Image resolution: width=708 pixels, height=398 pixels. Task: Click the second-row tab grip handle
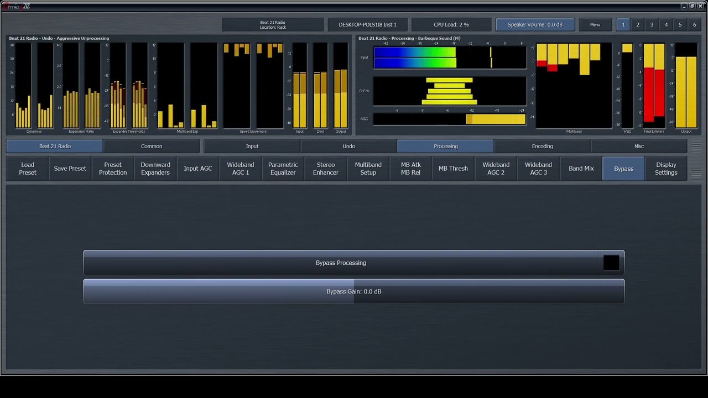click(696, 174)
